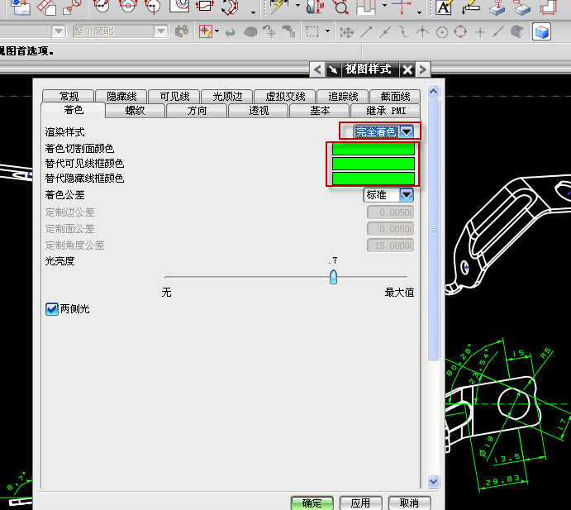Switch to the 隐藏线 tab

[121, 96]
